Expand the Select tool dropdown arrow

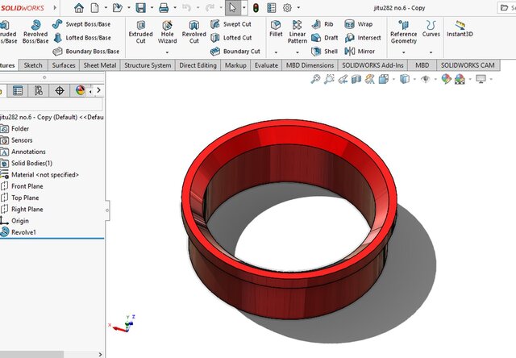[243, 7]
